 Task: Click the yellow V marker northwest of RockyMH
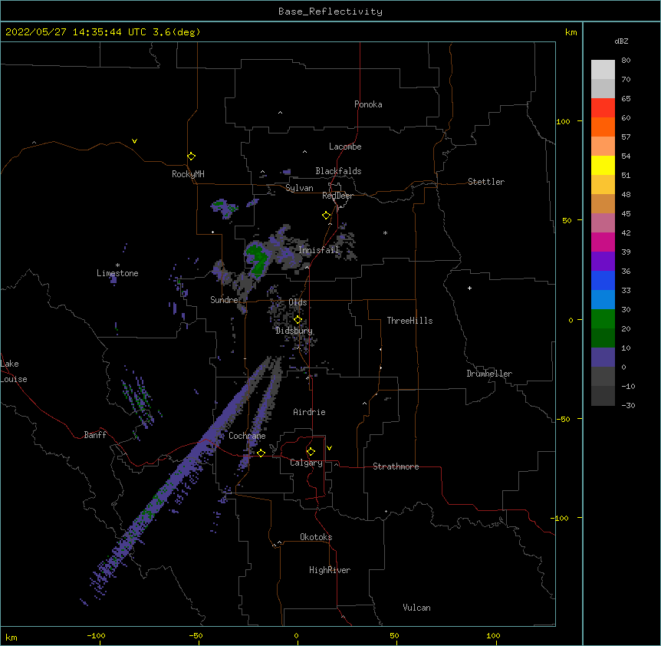pos(134,141)
